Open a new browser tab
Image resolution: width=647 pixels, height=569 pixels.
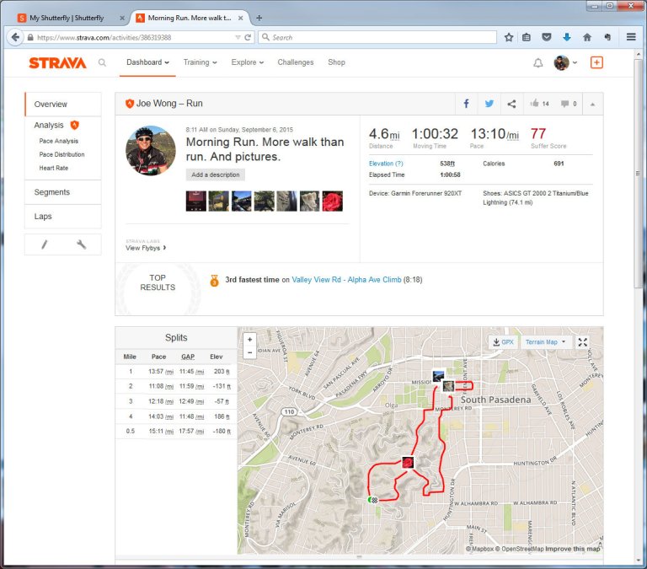259,18
